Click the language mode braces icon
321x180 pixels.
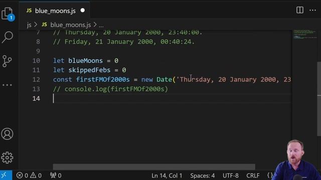pos(270,175)
